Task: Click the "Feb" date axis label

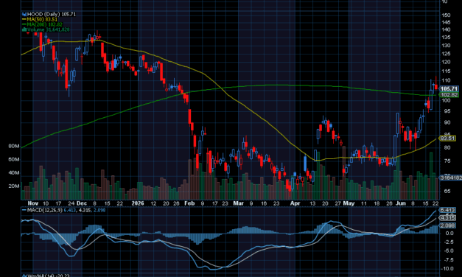Action: 189,203
